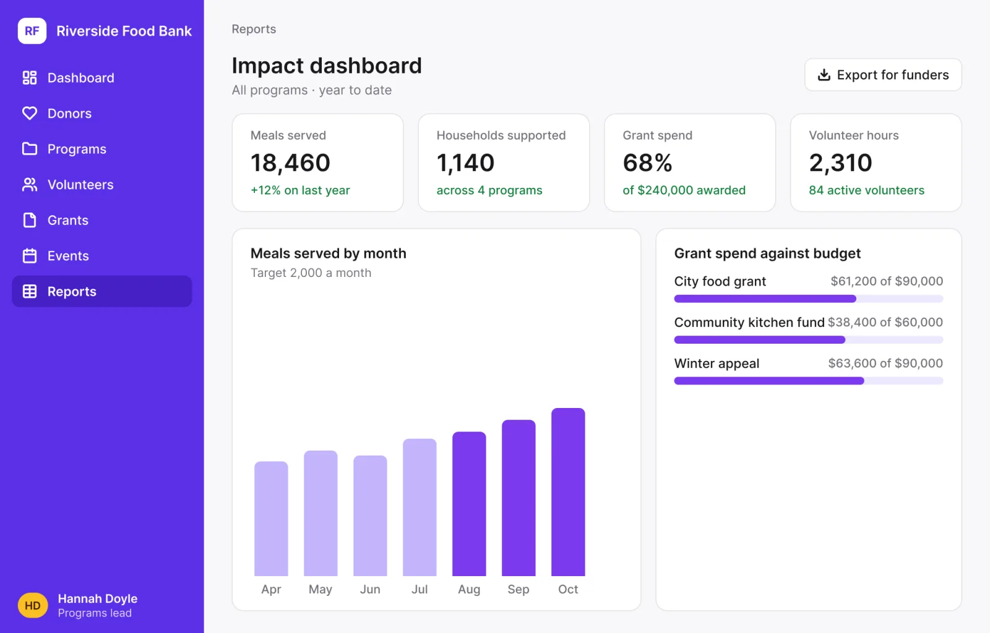Viewport: 990px width, 633px height.
Task: Click the Volunteer hours card
Action: coord(876,163)
